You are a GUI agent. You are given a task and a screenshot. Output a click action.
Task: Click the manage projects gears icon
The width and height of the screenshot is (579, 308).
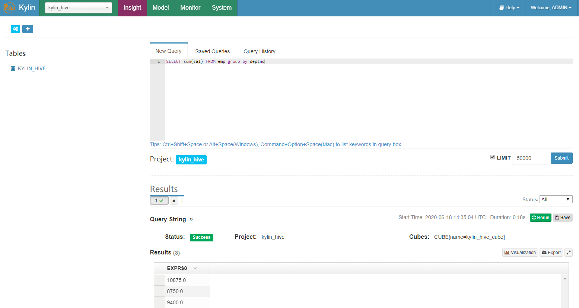(x=15, y=29)
